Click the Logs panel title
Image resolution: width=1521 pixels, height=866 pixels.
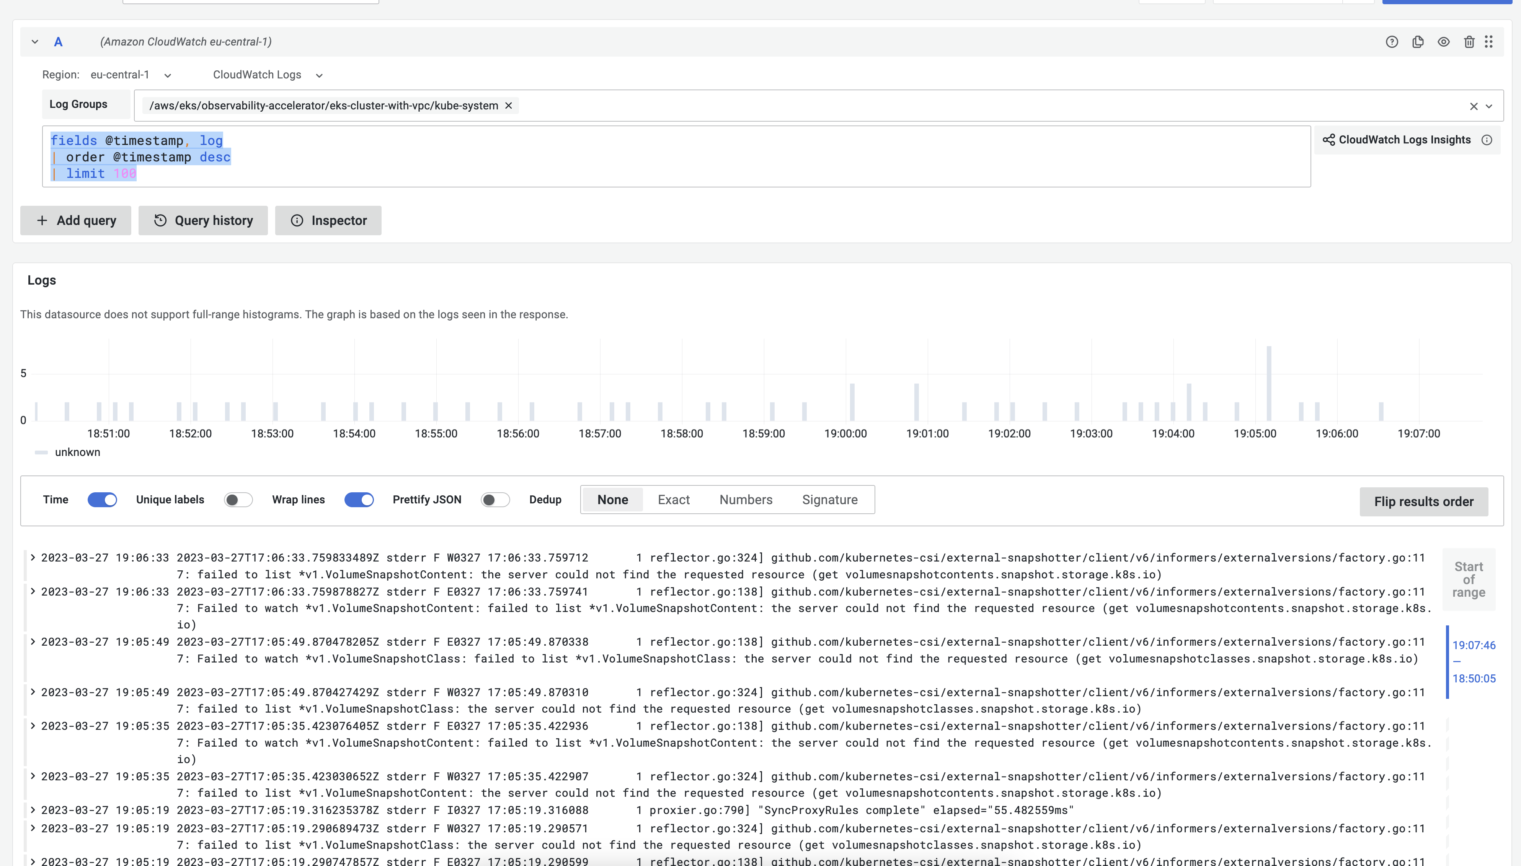[42, 280]
